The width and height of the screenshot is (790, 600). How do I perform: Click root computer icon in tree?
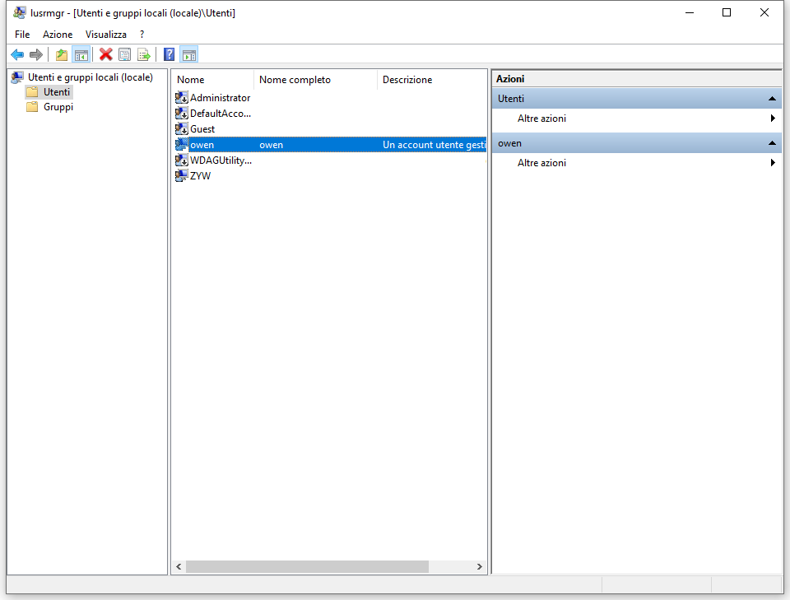[x=17, y=77]
